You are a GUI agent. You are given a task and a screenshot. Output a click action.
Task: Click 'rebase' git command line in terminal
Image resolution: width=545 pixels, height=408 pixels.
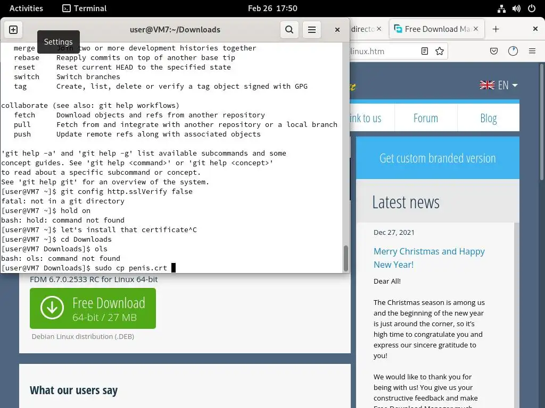(x=125, y=57)
